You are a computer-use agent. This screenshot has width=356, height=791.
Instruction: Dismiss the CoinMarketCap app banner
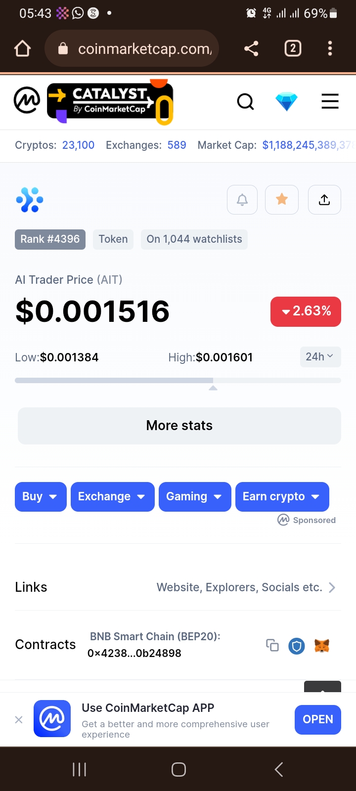tap(19, 720)
